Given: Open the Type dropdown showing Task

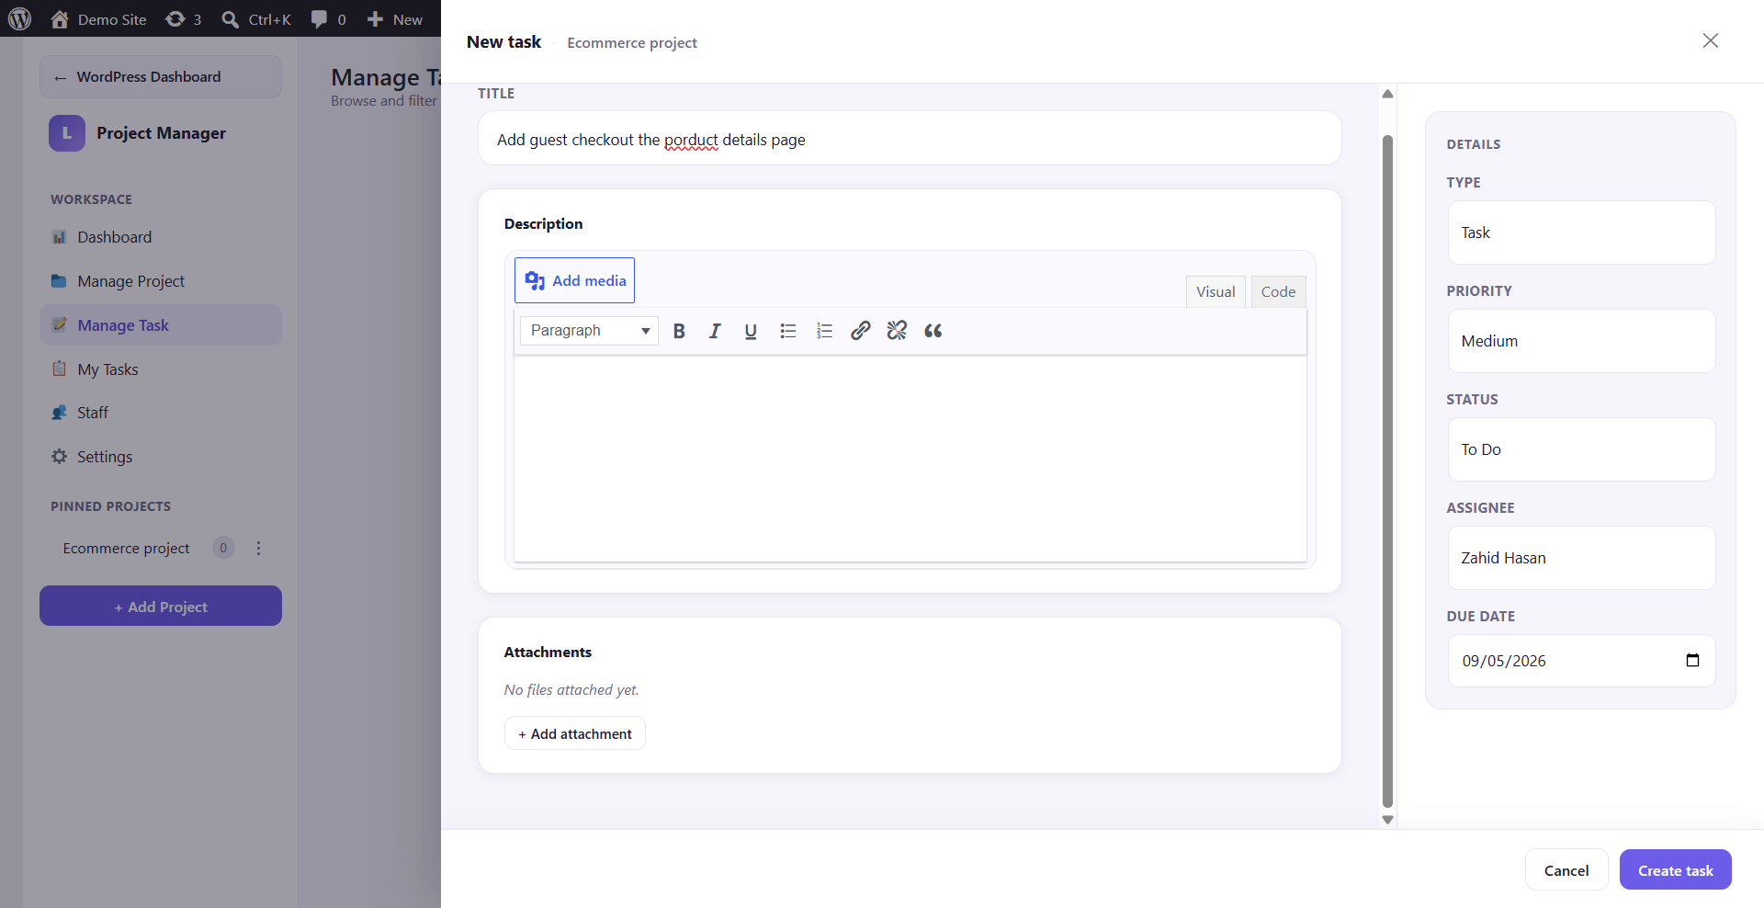Looking at the screenshot, I should (x=1581, y=233).
